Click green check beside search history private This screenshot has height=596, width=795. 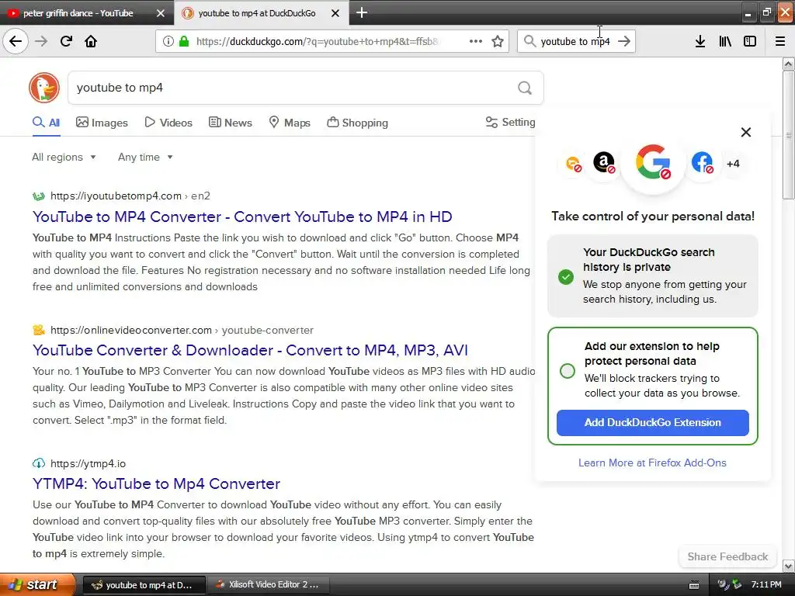566,277
